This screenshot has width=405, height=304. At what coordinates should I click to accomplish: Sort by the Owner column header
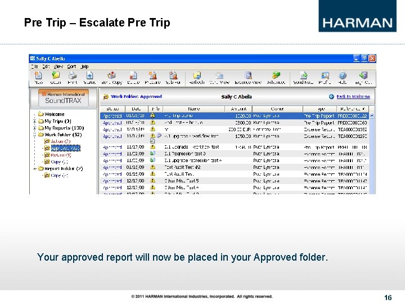point(277,109)
